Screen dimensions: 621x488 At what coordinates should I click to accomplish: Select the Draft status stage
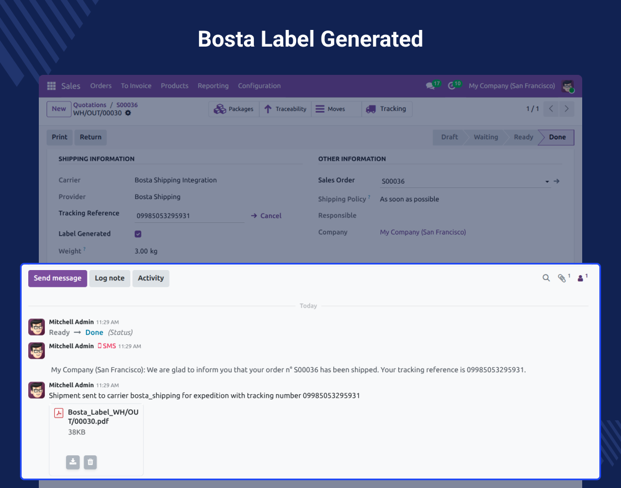[x=450, y=137]
